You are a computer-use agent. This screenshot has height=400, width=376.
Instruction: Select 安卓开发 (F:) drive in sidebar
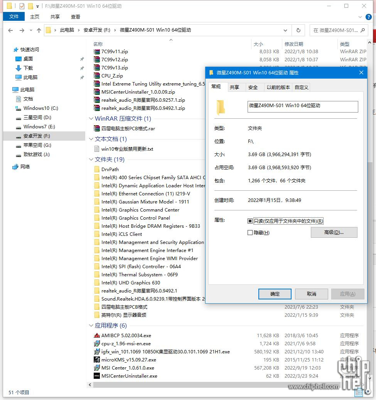(x=44, y=136)
